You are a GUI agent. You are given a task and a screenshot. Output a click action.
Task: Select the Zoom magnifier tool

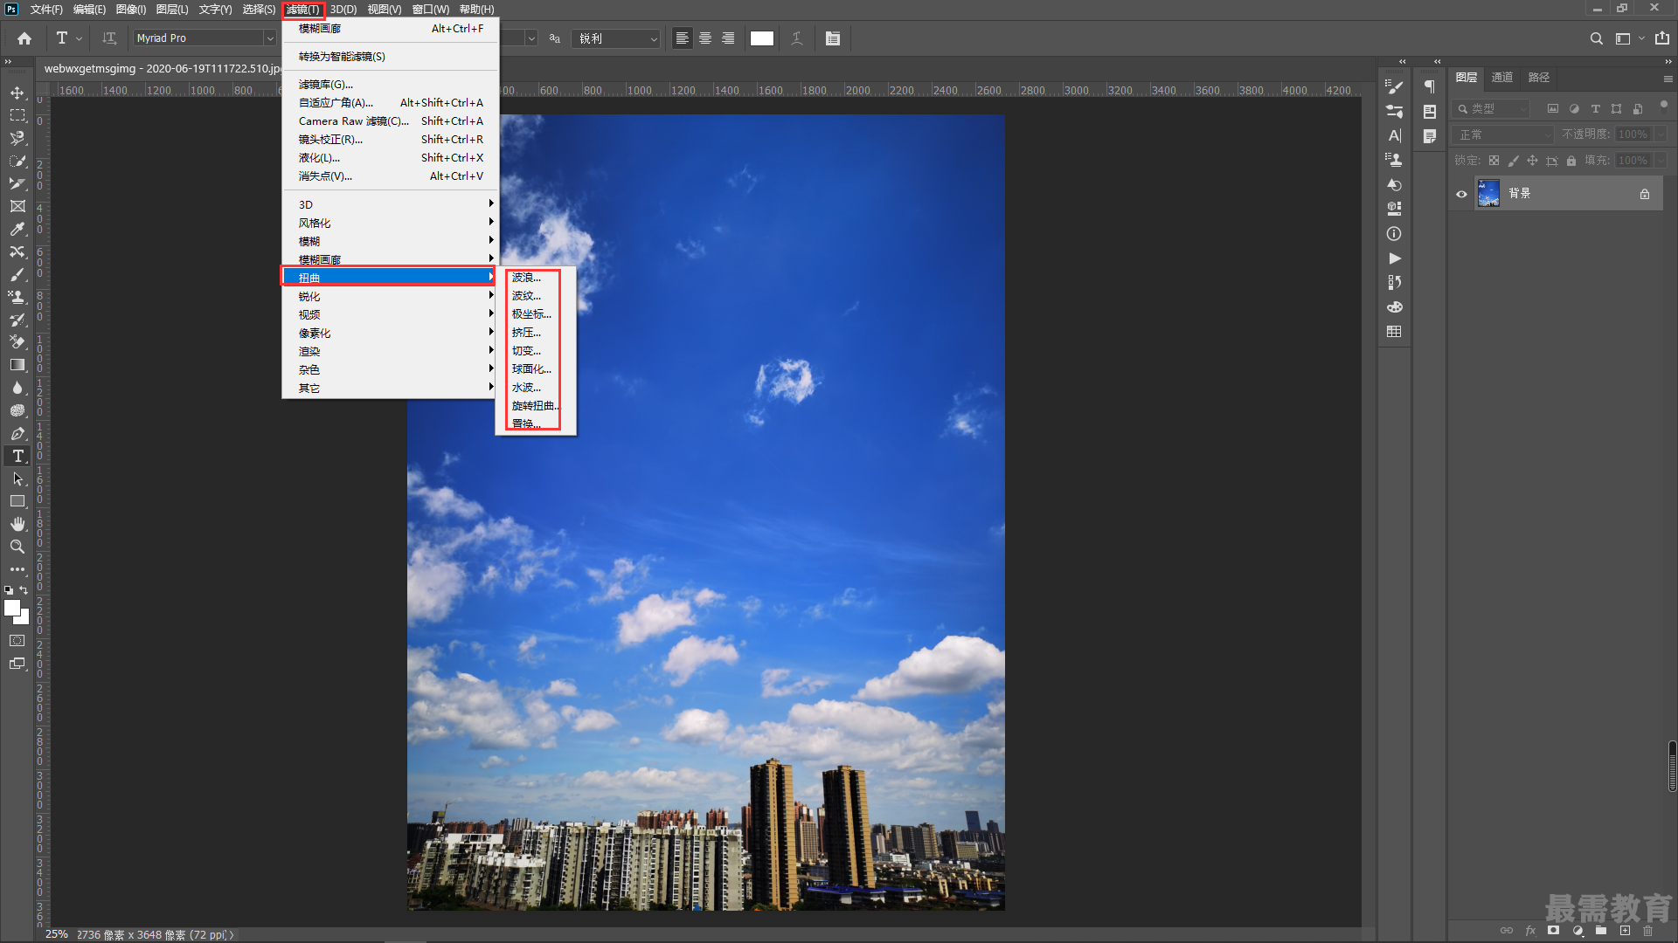pyautogui.click(x=17, y=547)
